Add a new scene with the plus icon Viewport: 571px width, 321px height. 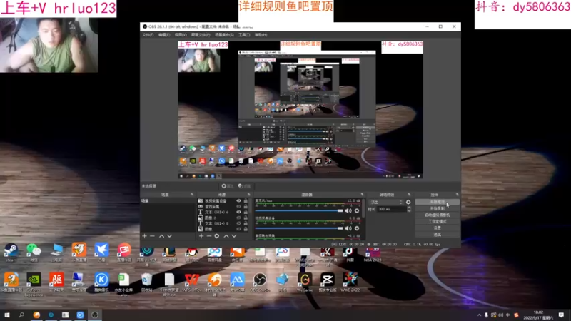click(x=145, y=236)
